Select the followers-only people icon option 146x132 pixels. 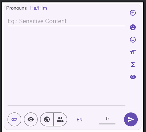(60, 119)
